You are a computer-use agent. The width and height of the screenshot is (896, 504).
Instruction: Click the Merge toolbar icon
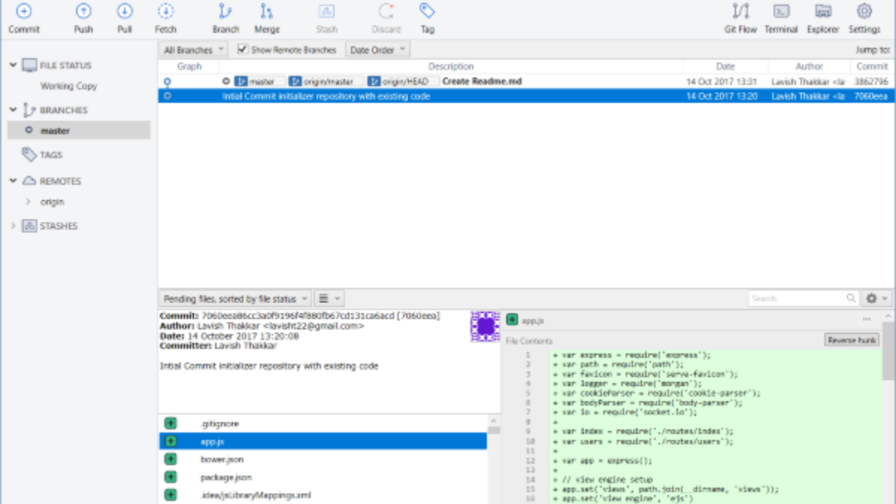(x=267, y=12)
